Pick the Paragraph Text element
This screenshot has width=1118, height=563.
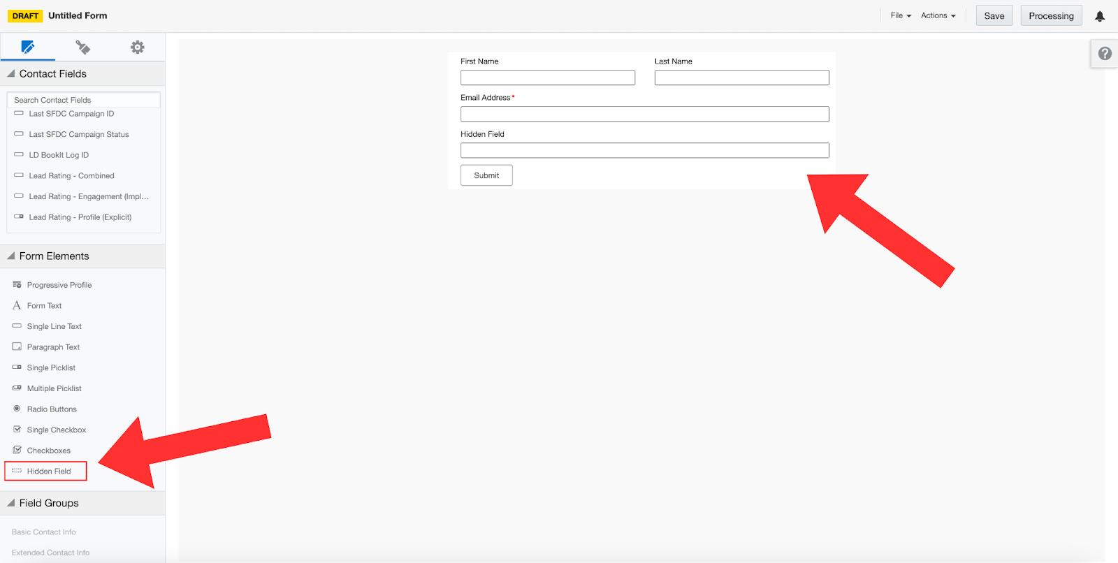point(53,347)
